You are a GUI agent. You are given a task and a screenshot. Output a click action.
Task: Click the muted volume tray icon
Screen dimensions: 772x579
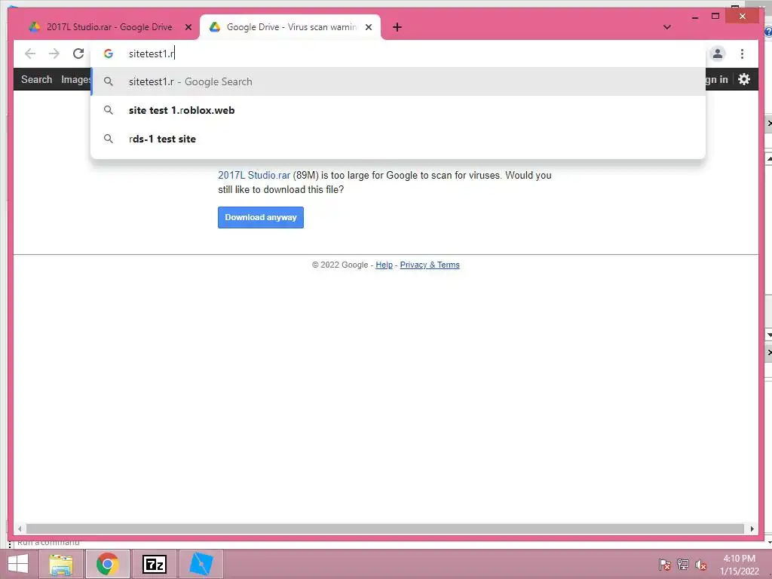pyautogui.click(x=700, y=565)
